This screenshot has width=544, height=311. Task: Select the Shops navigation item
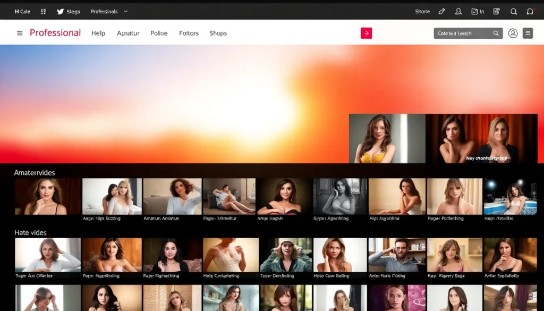(218, 33)
